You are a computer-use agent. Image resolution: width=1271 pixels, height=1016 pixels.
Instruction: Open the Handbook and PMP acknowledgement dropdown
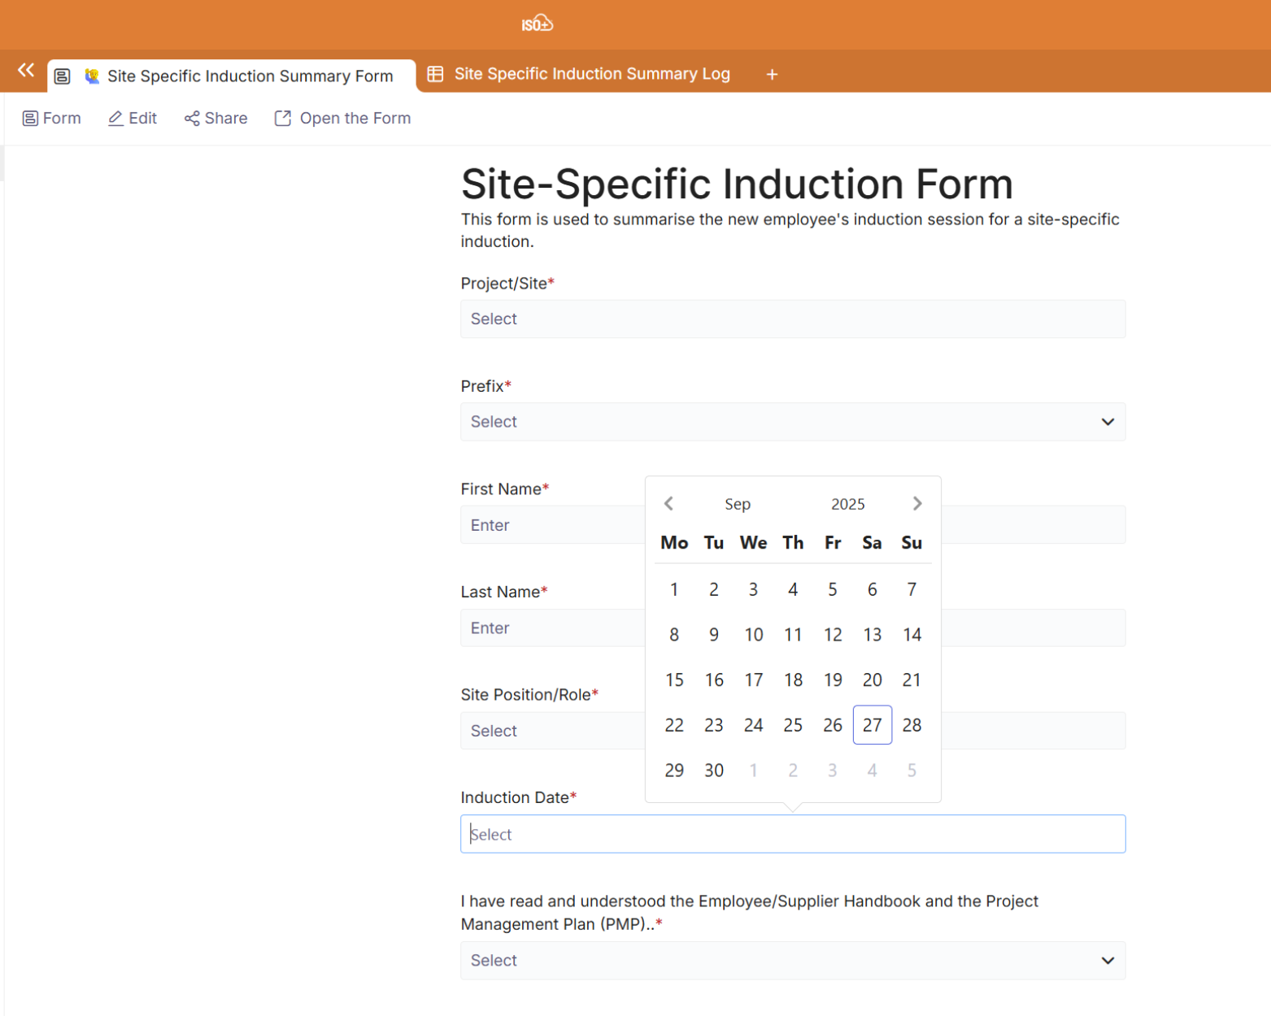792,961
